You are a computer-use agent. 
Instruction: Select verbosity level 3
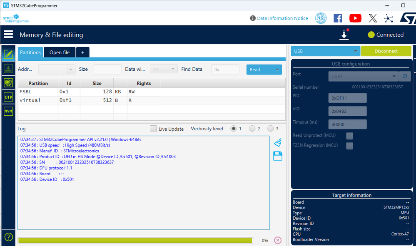(271, 129)
